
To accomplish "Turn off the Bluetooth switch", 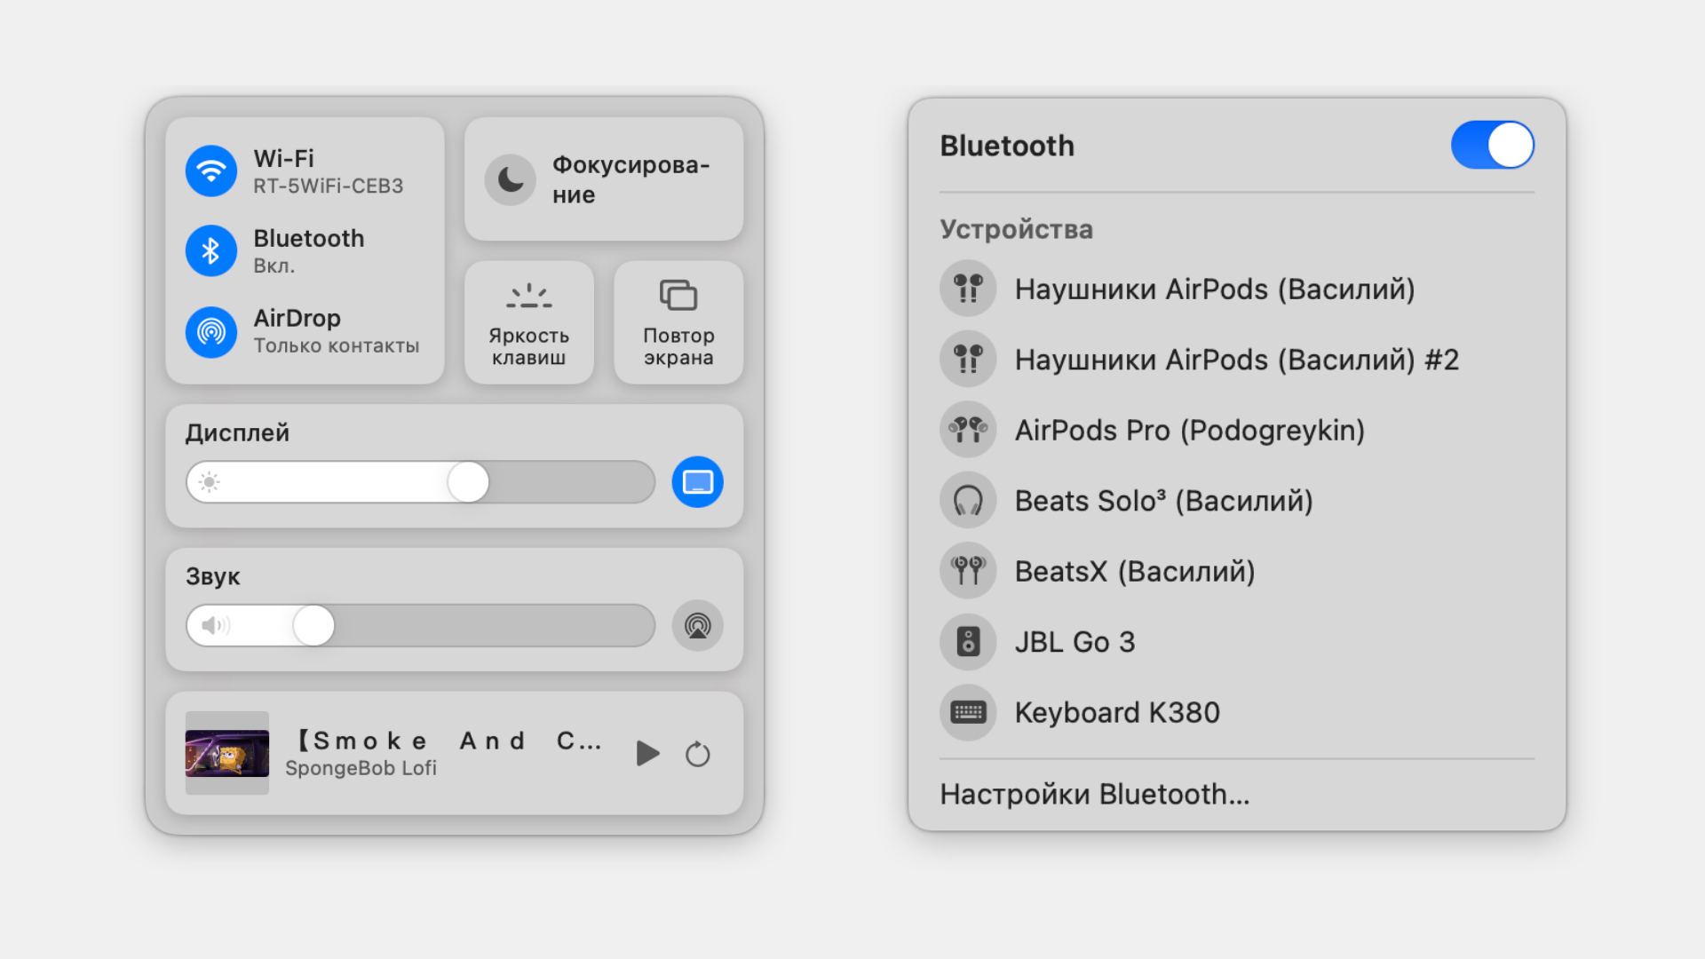I will coord(1493,145).
